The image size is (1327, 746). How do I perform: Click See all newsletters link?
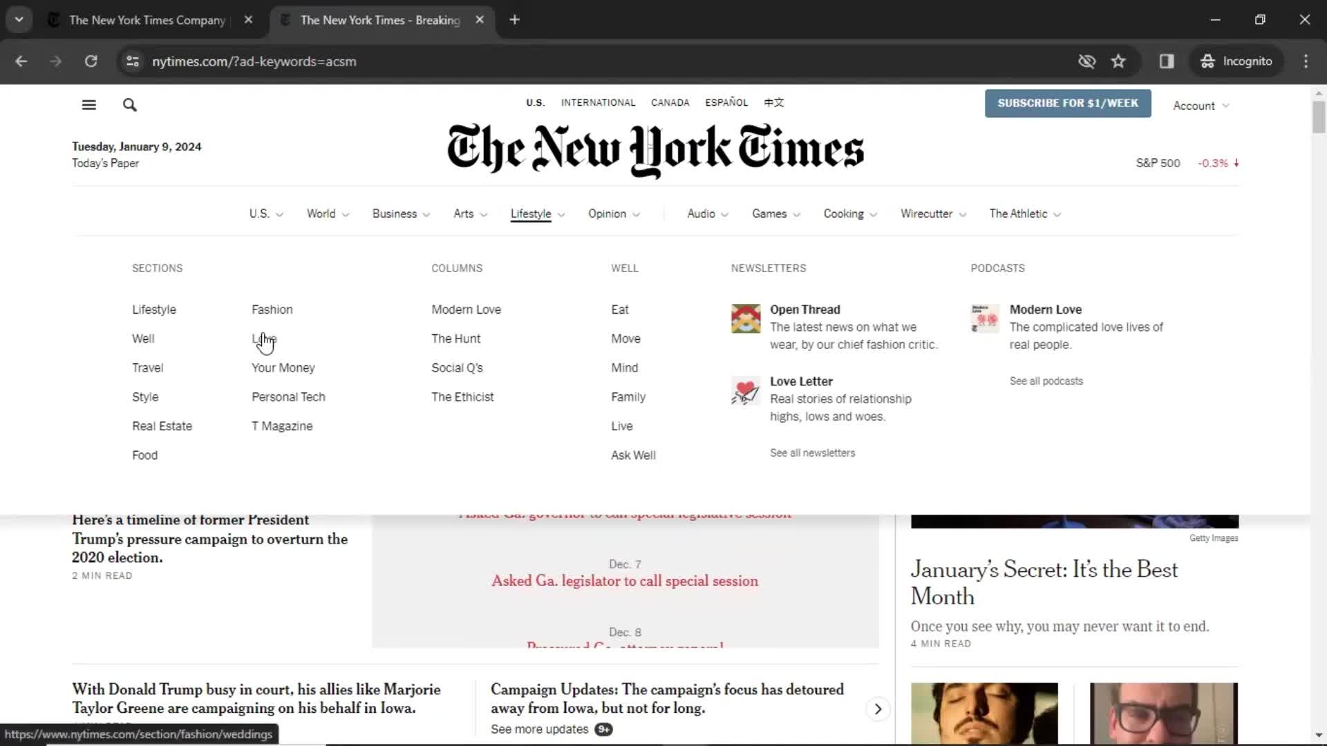pyautogui.click(x=812, y=452)
